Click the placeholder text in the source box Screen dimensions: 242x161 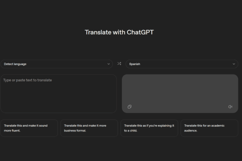point(27,80)
